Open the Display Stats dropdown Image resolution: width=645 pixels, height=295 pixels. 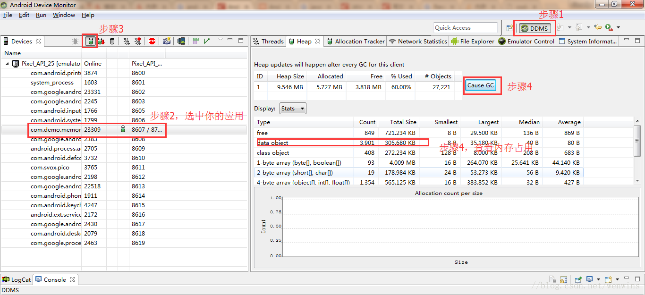click(x=293, y=109)
